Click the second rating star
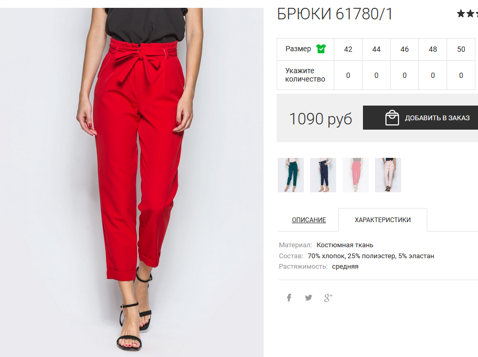 (x=470, y=14)
